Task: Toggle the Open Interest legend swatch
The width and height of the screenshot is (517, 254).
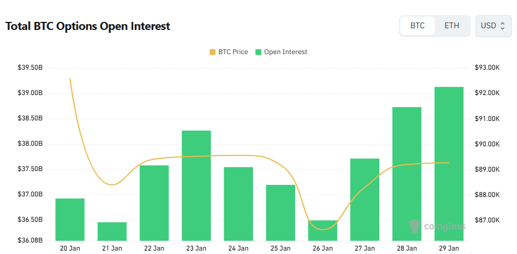Action: (259, 52)
